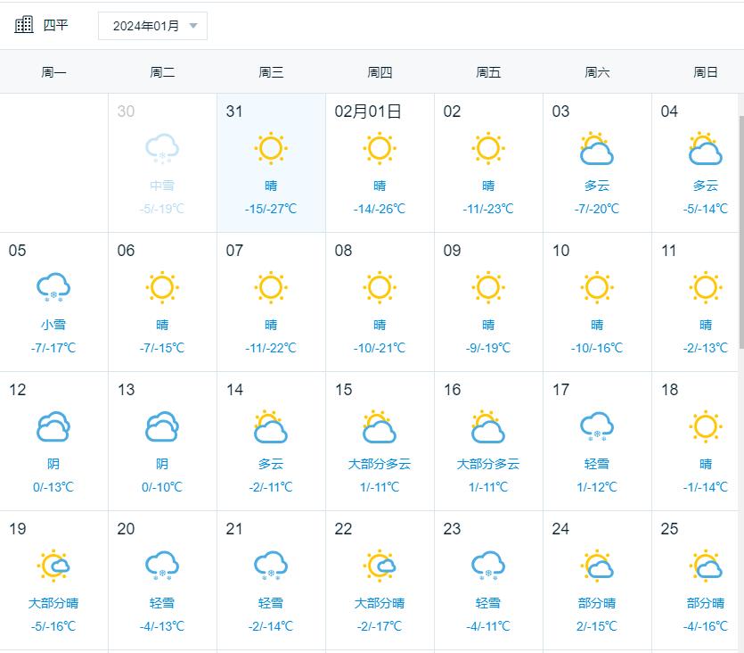Click the sun icon on day 08
This screenshot has height=653, width=744.
point(380,287)
